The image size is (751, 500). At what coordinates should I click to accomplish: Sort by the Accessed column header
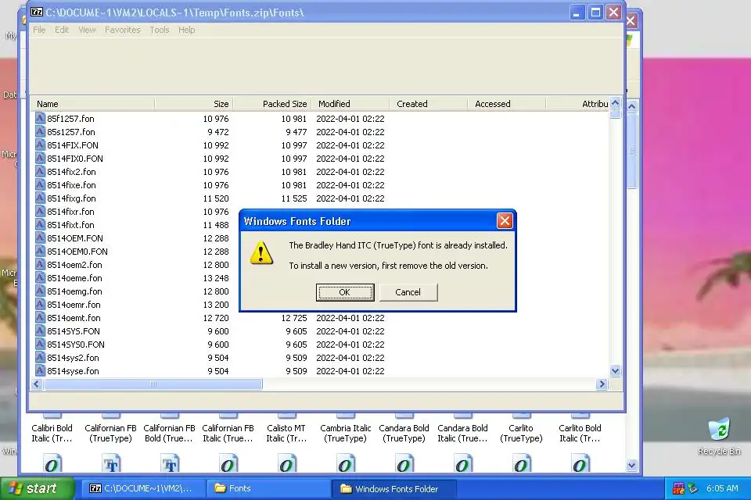click(x=506, y=104)
